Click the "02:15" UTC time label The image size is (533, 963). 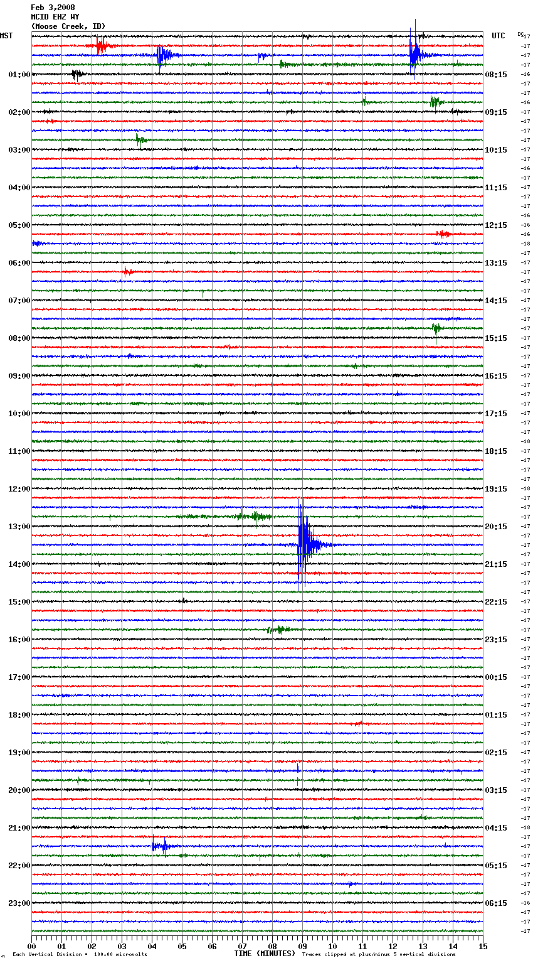tap(496, 753)
